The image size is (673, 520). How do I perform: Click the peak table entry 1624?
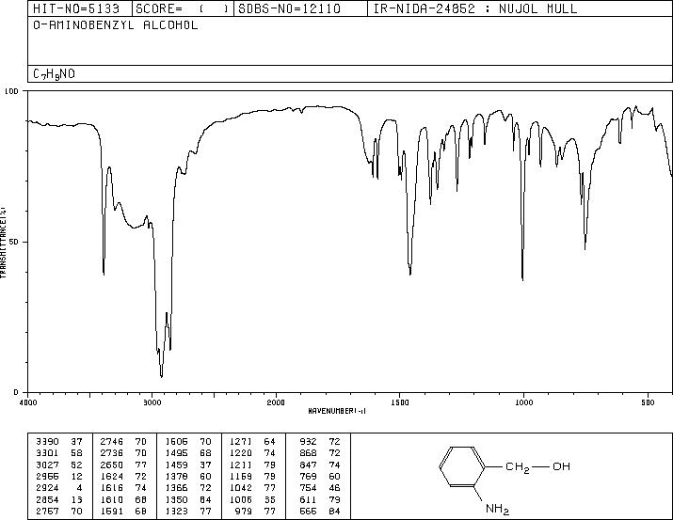coord(112,476)
